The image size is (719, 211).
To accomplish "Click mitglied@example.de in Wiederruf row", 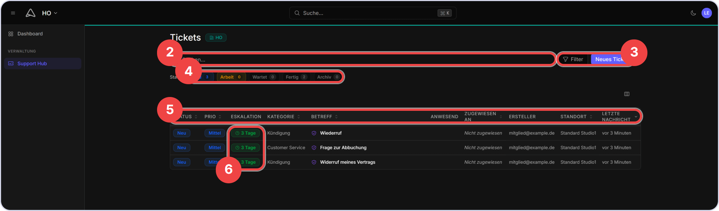I will 532,133.
